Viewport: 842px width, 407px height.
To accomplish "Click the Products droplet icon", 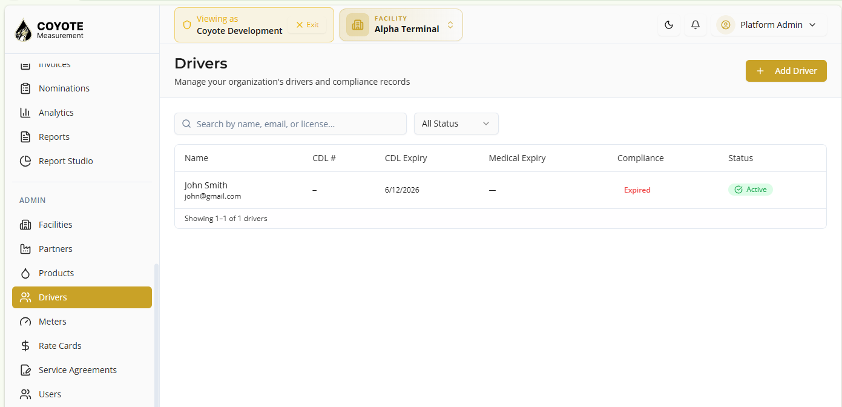I will coord(25,273).
